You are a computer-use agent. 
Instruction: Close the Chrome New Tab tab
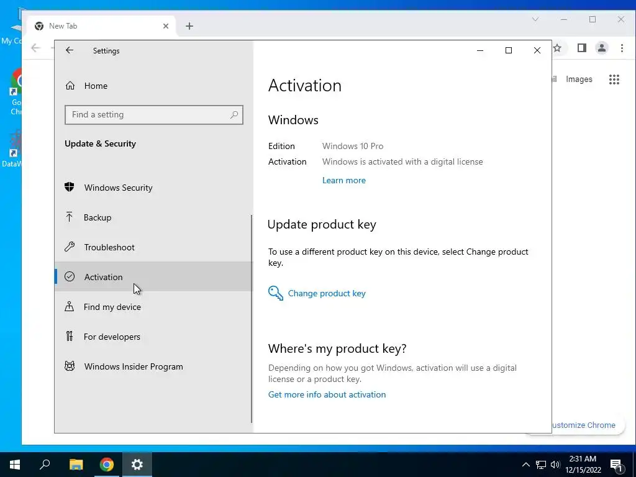[165, 26]
